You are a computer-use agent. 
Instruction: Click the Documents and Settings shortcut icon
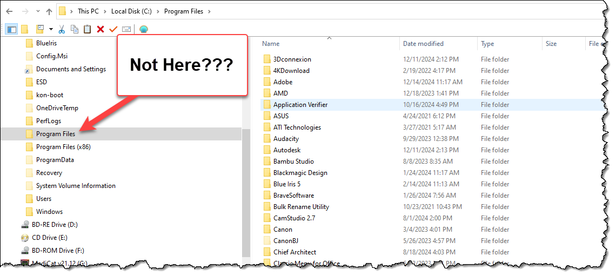29,69
